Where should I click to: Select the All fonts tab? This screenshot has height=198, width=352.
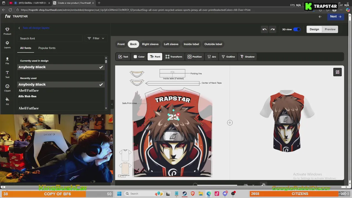[x=26, y=48]
